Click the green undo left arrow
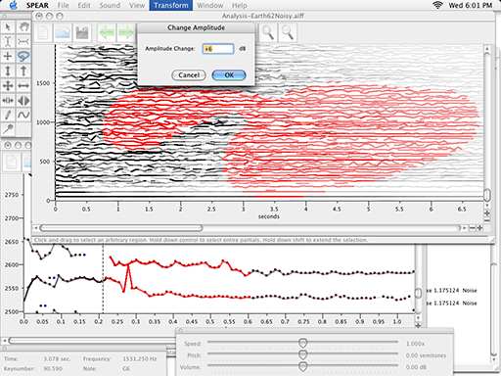Image resolution: width=501 pixels, height=376 pixels. pyautogui.click(x=107, y=32)
